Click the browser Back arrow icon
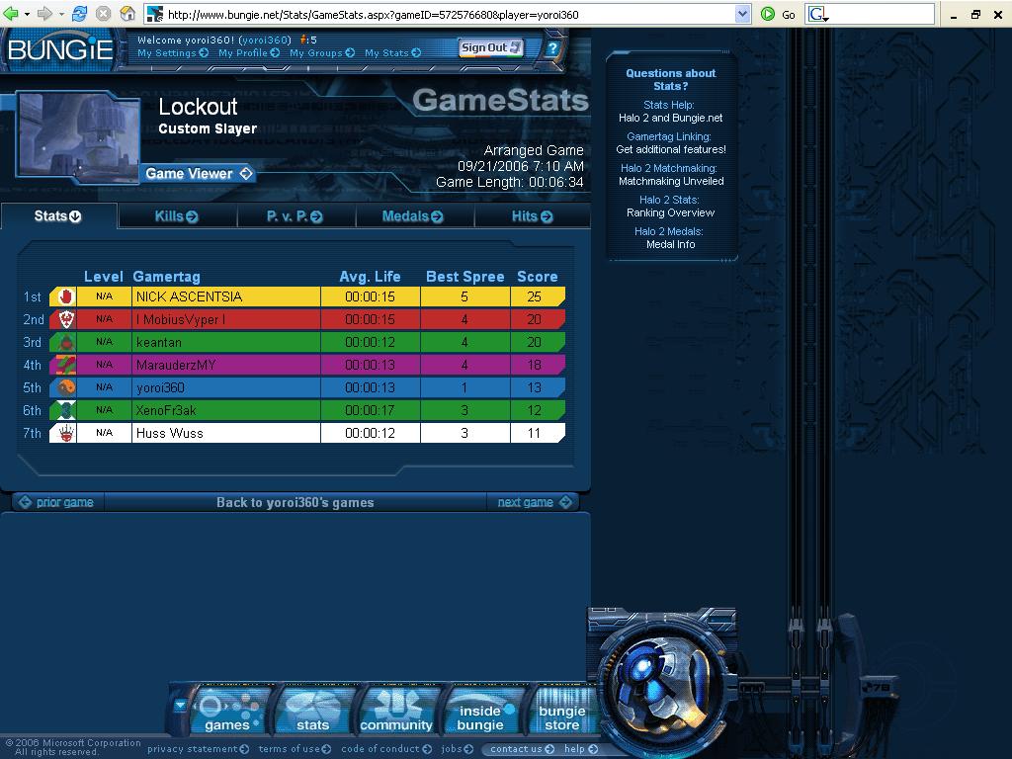1012x759 pixels. [x=10, y=14]
